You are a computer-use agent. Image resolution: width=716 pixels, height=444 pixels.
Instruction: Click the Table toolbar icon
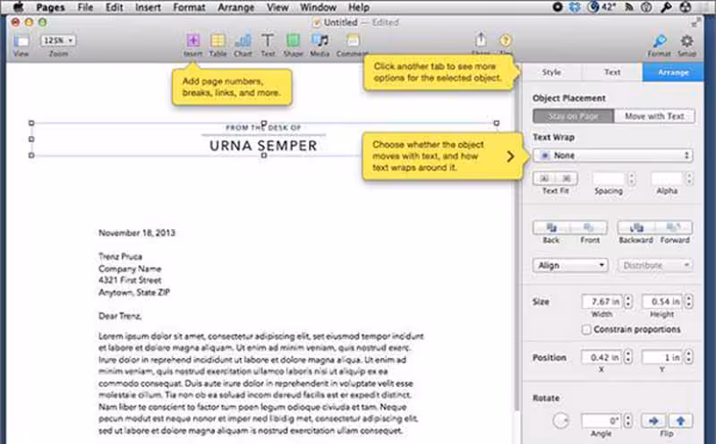(217, 40)
